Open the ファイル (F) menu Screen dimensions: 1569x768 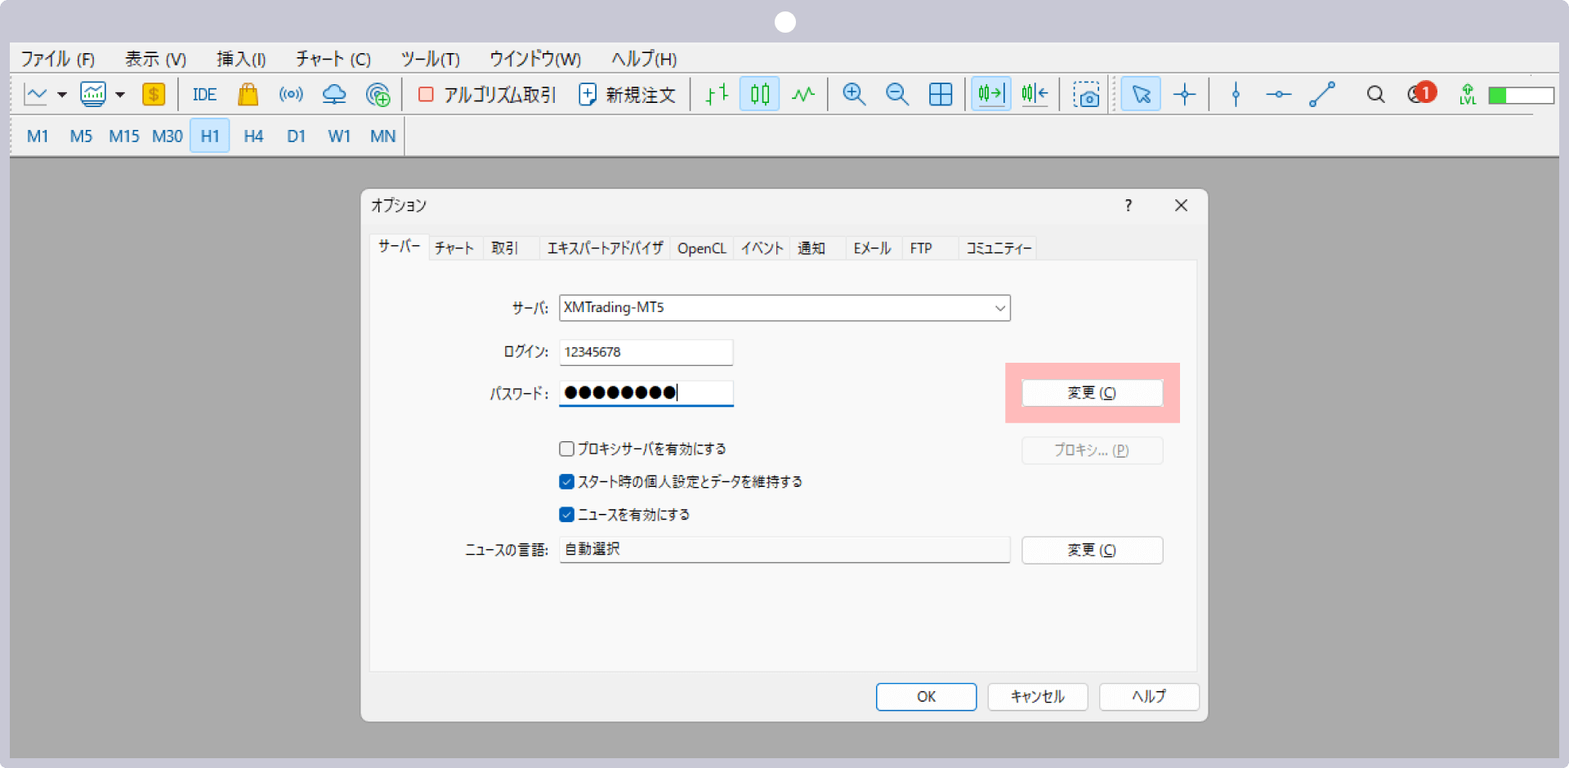tap(57, 59)
